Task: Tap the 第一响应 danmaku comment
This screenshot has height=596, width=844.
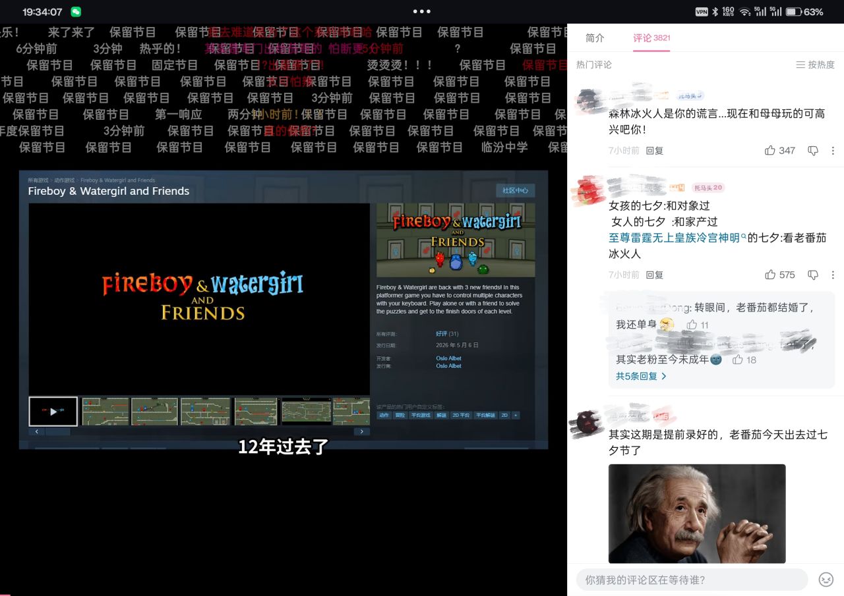Action: (179, 115)
